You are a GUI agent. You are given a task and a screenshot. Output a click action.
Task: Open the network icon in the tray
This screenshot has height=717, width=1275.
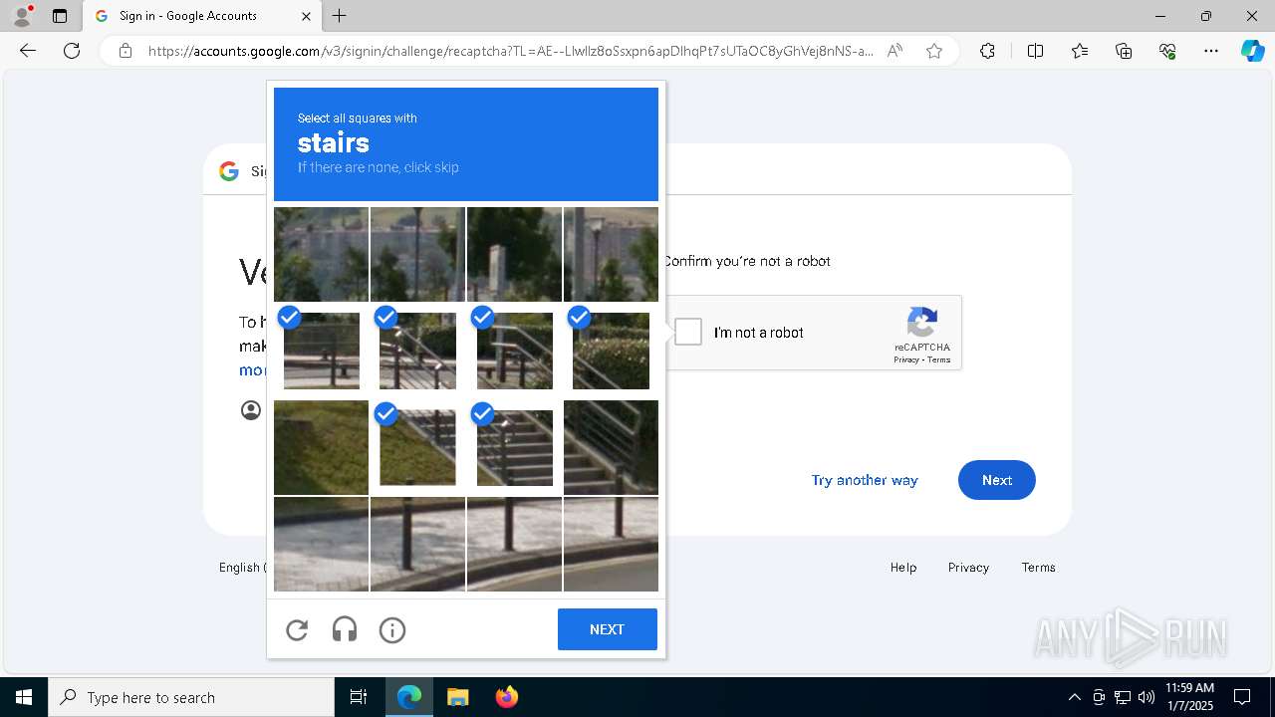pyautogui.click(x=1122, y=697)
